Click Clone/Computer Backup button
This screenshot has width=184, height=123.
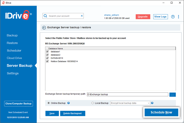click(19, 104)
